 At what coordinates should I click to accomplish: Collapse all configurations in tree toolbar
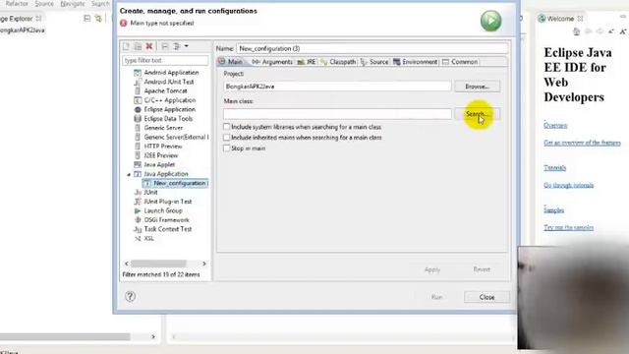click(x=165, y=46)
